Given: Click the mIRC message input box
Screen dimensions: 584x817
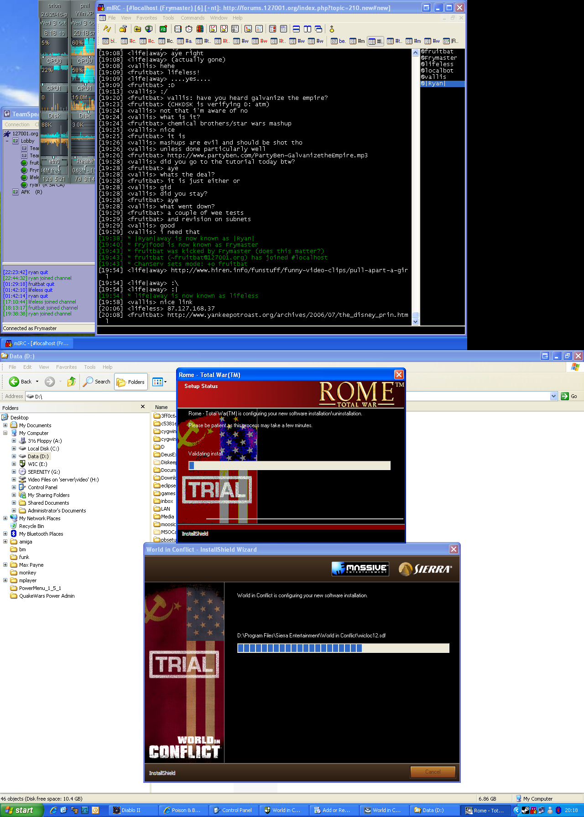Looking at the screenshot, I should (x=281, y=331).
